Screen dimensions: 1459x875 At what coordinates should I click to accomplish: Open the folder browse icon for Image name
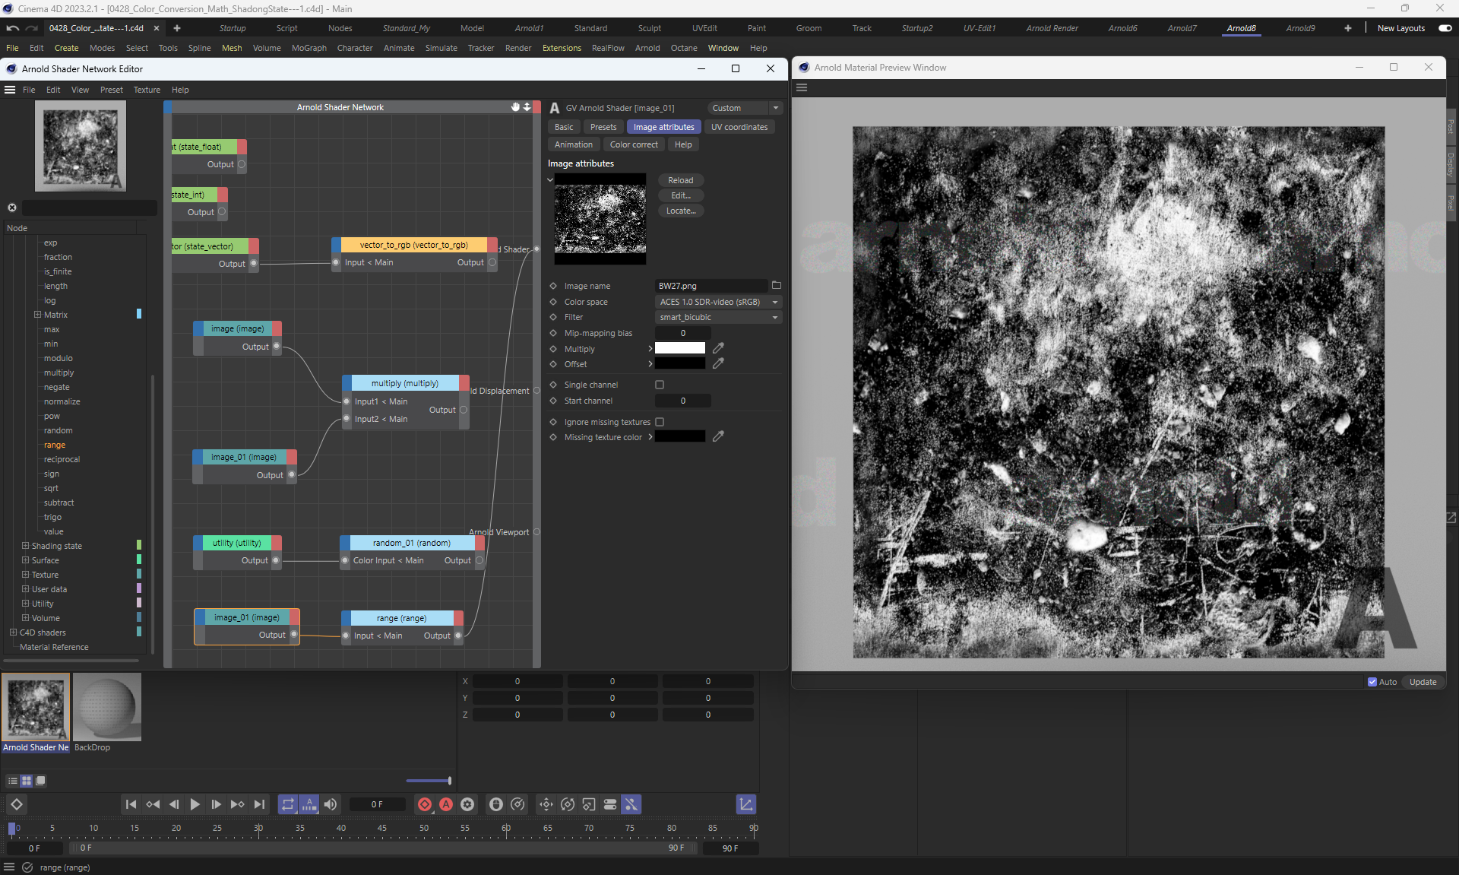pyautogui.click(x=776, y=286)
